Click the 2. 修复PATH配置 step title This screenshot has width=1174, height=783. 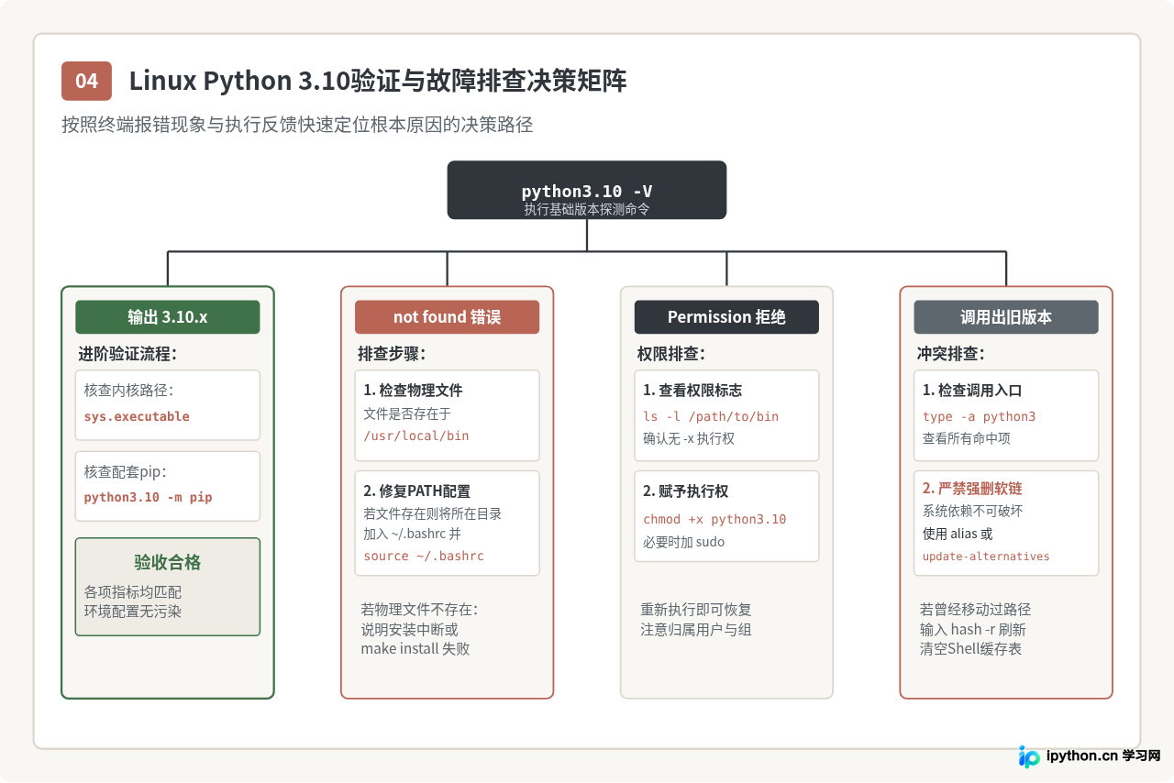point(416,491)
